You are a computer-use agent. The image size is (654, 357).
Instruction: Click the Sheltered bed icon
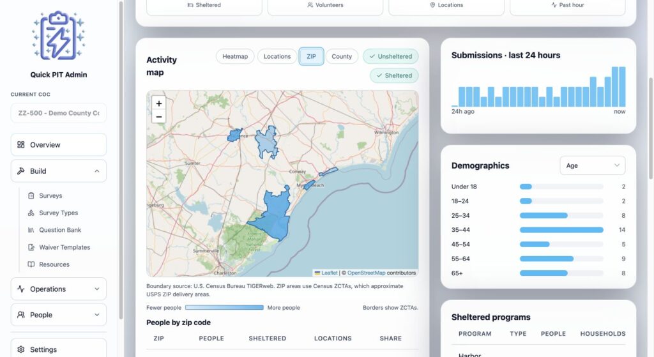click(190, 5)
